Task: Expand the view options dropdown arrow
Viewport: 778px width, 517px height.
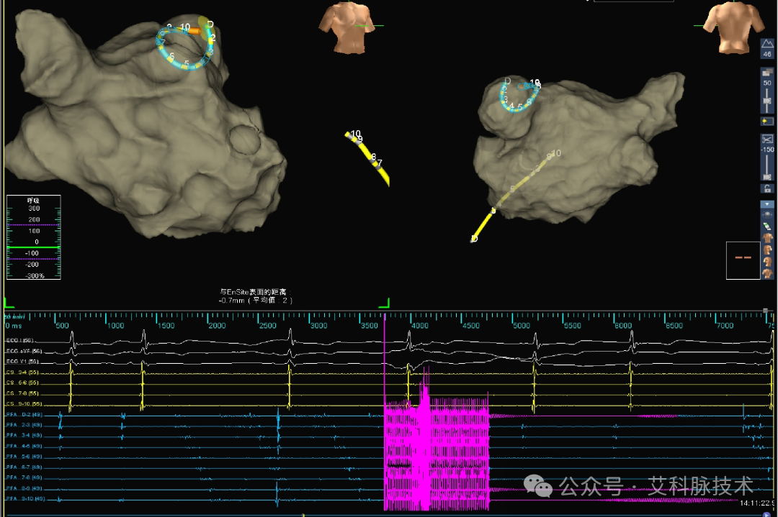Action: click(767, 204)
